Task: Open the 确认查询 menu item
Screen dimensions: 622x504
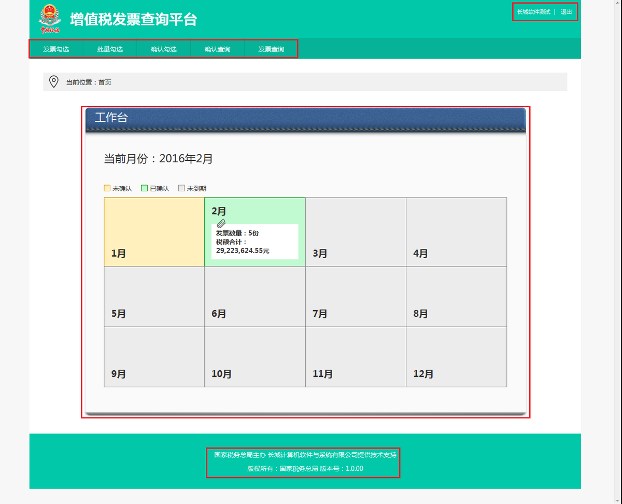Action: pos(217,49)
